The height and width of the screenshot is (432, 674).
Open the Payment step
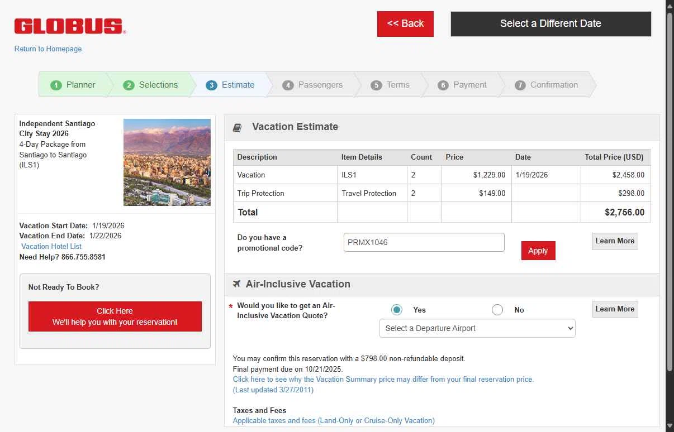pyautogui.click(x=462, y=85)
